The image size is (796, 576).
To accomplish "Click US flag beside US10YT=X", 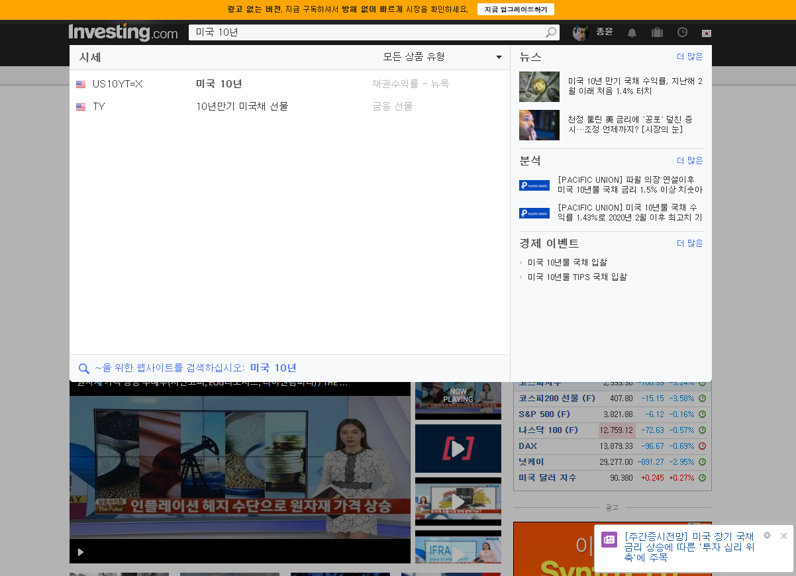I will click(81, 84).
